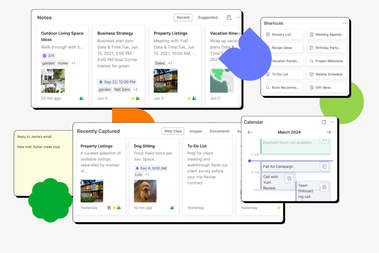Viewport: 379px width, 253px height.
Task: Go to previous month with the back arrow
Action: [250, 132]
